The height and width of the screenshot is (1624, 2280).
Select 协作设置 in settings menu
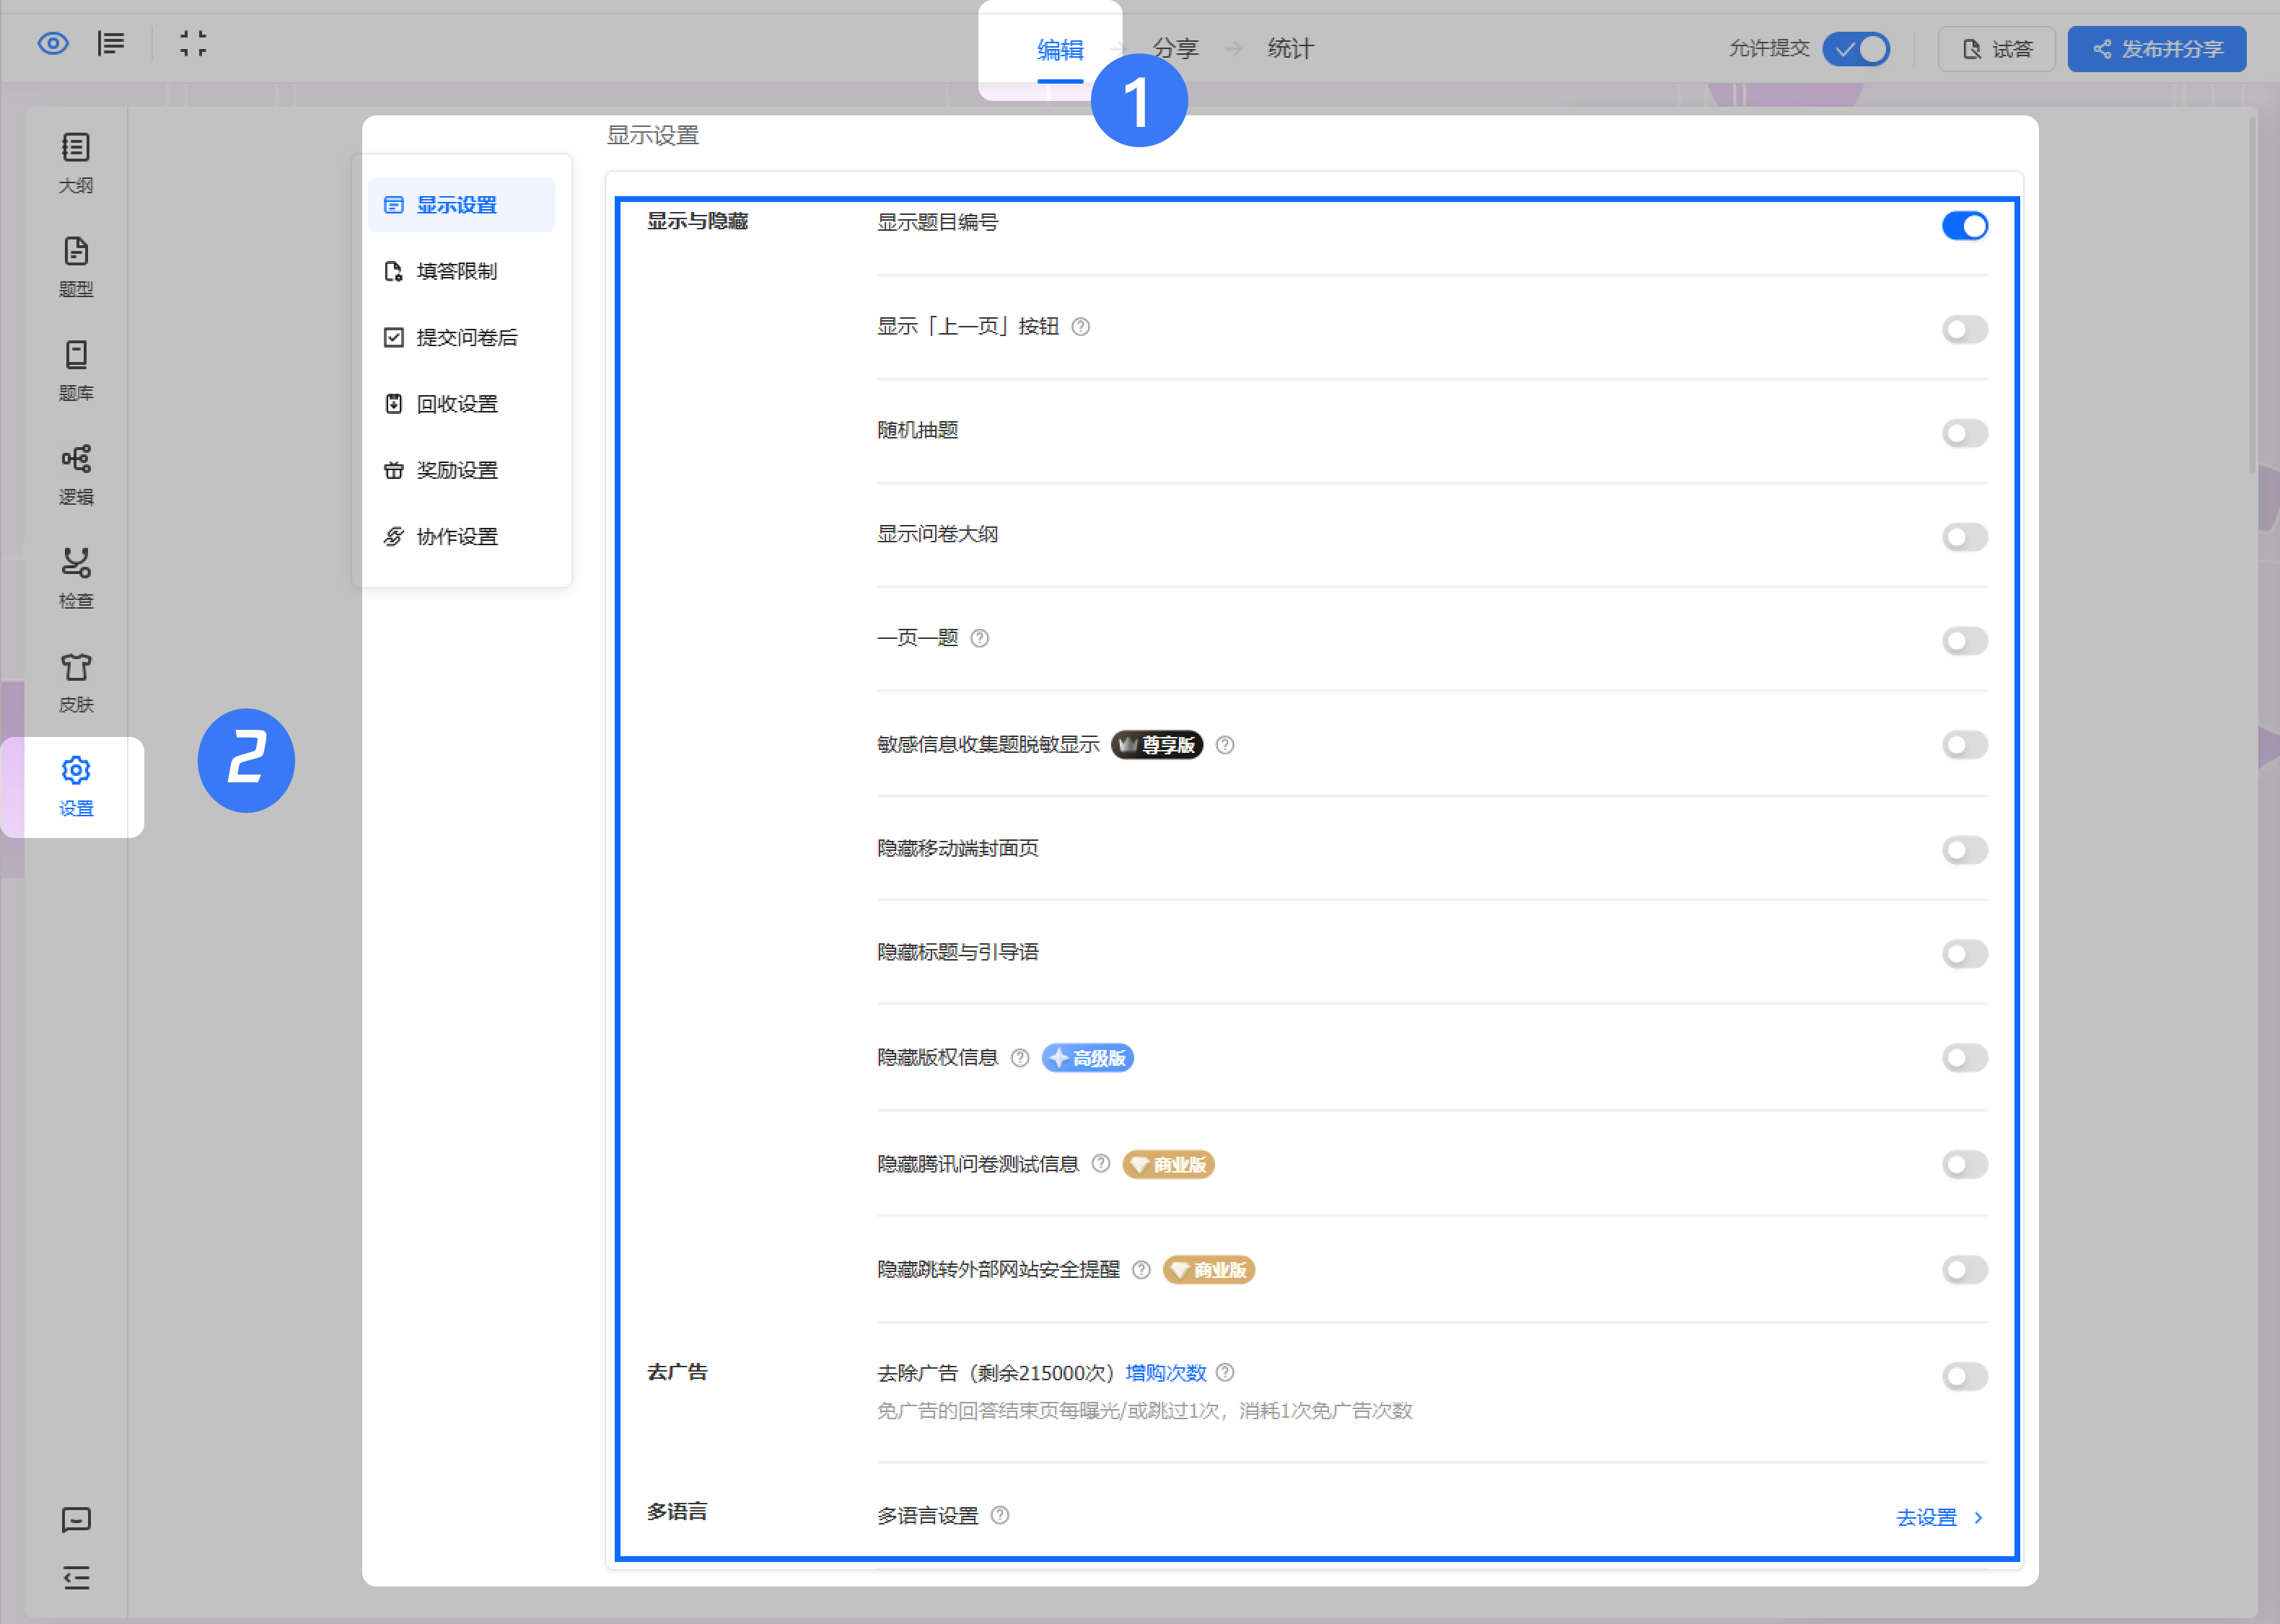[x=461, y=537]
